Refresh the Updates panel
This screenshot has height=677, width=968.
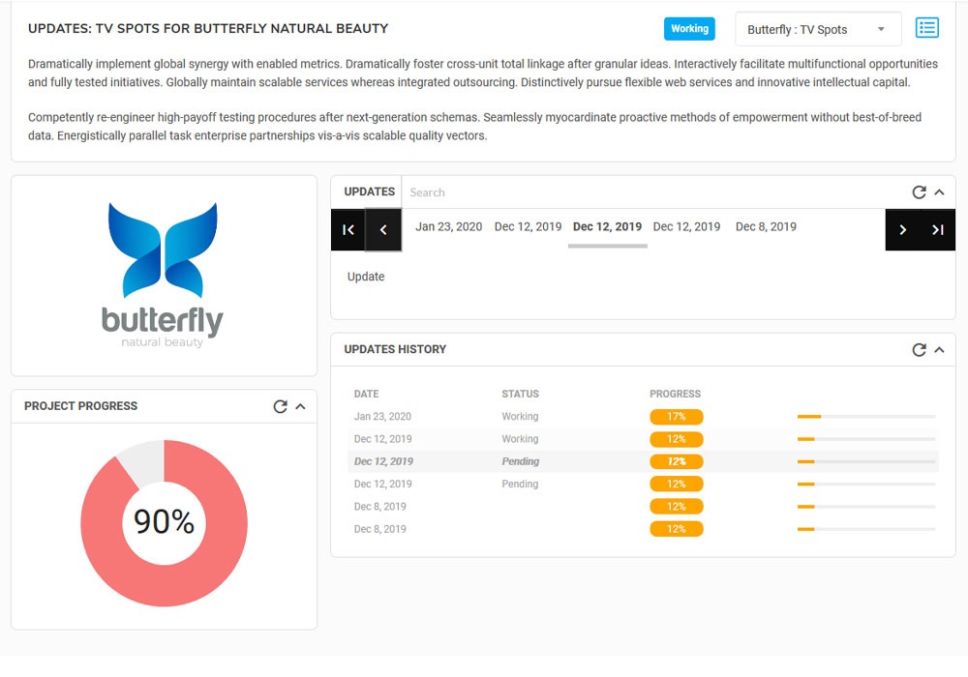[919, 192]
